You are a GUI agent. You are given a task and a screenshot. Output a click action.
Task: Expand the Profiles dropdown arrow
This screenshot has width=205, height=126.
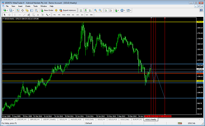coord(13,10)
